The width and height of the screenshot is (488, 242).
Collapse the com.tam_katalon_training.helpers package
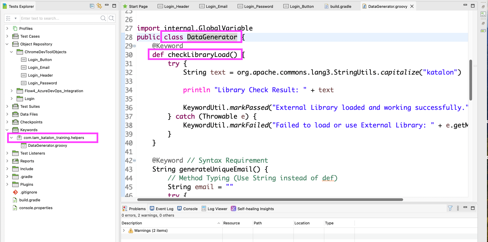pos(11,138)
